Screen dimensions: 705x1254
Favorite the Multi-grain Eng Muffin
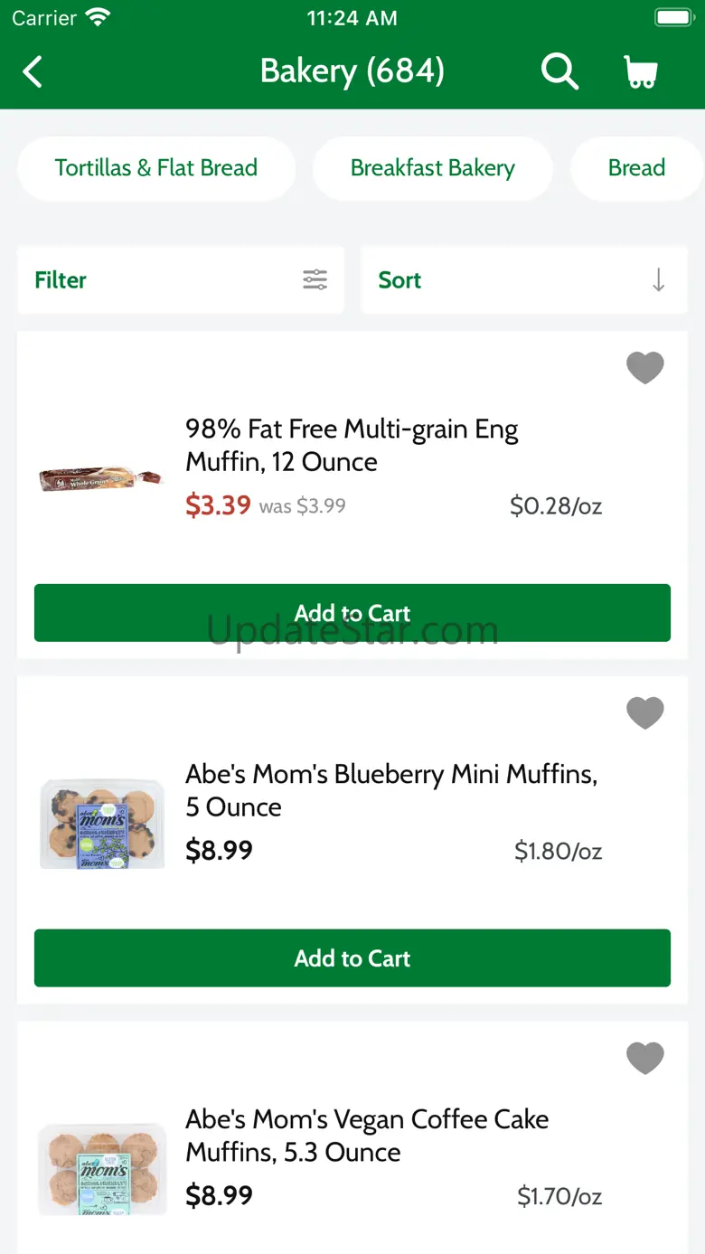point(644,367)
